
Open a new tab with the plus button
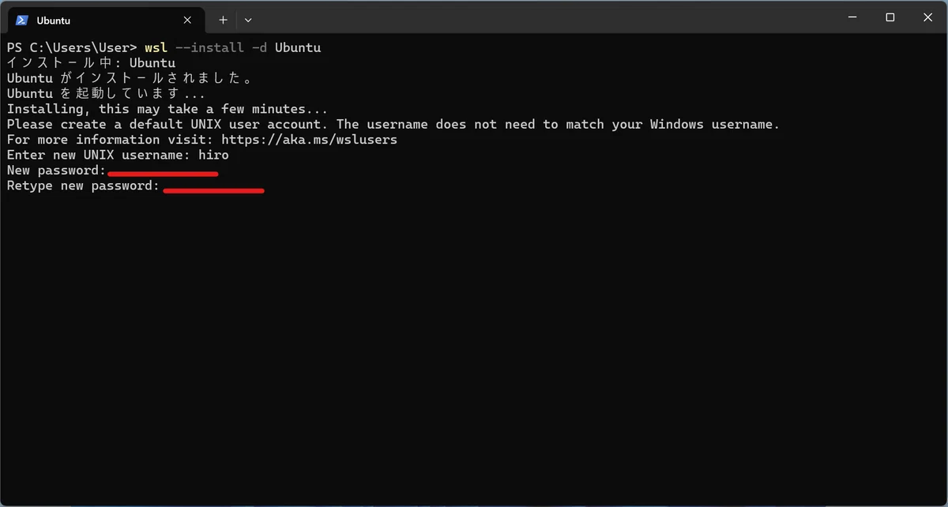tap(223, 20)
